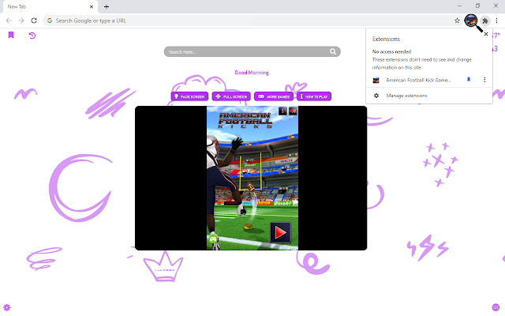Mute the game sound speaker icon
The width and height of the screenshot is (505, 316).
[x=293, y=111]
